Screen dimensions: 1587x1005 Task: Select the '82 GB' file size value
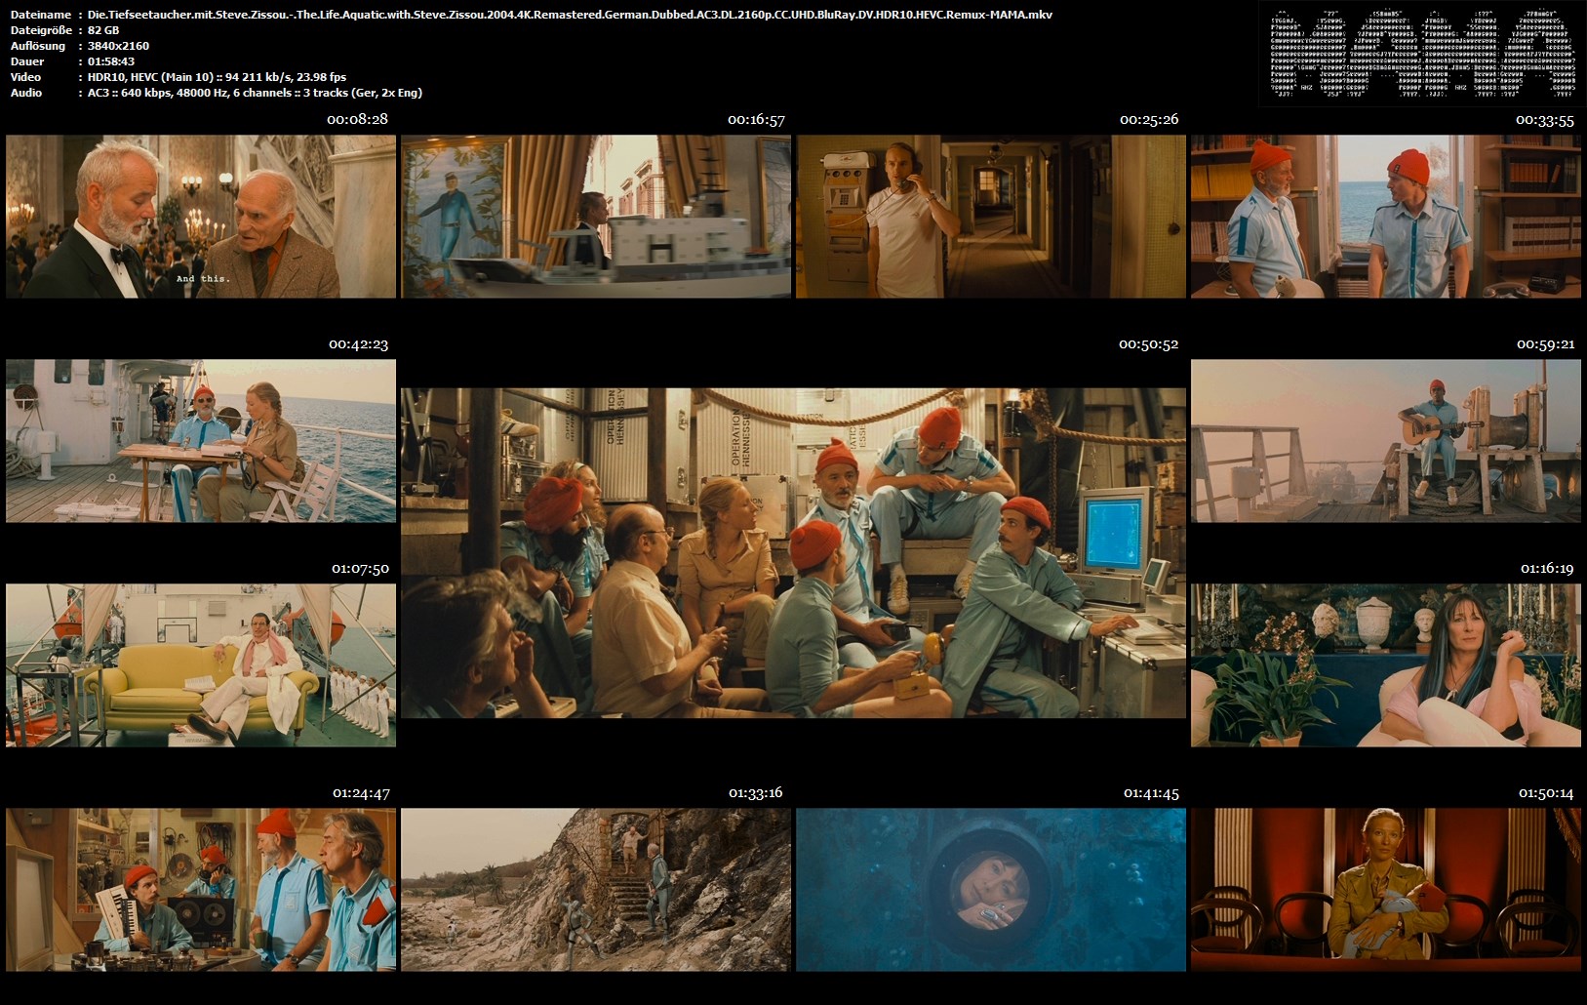point(103,30)
